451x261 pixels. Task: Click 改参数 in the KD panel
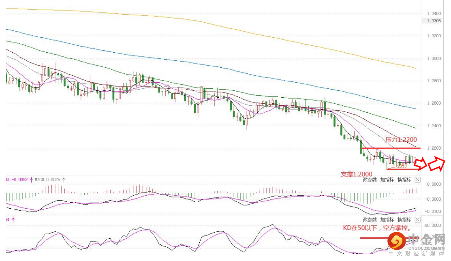370,220
